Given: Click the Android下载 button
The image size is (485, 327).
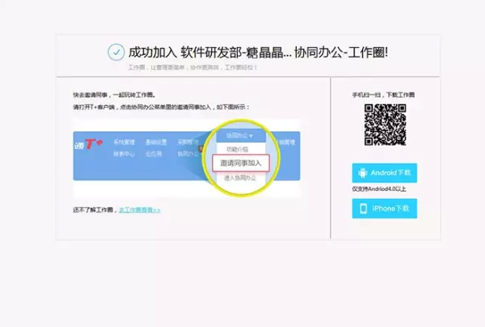Looking at the screenshot, I should tap(384, 173).
